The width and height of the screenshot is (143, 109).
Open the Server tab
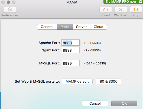click(x=82, y=27)
